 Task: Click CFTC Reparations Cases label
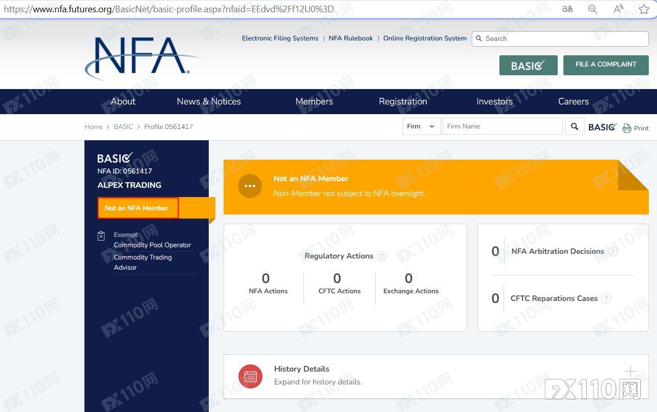coord(554,298)
